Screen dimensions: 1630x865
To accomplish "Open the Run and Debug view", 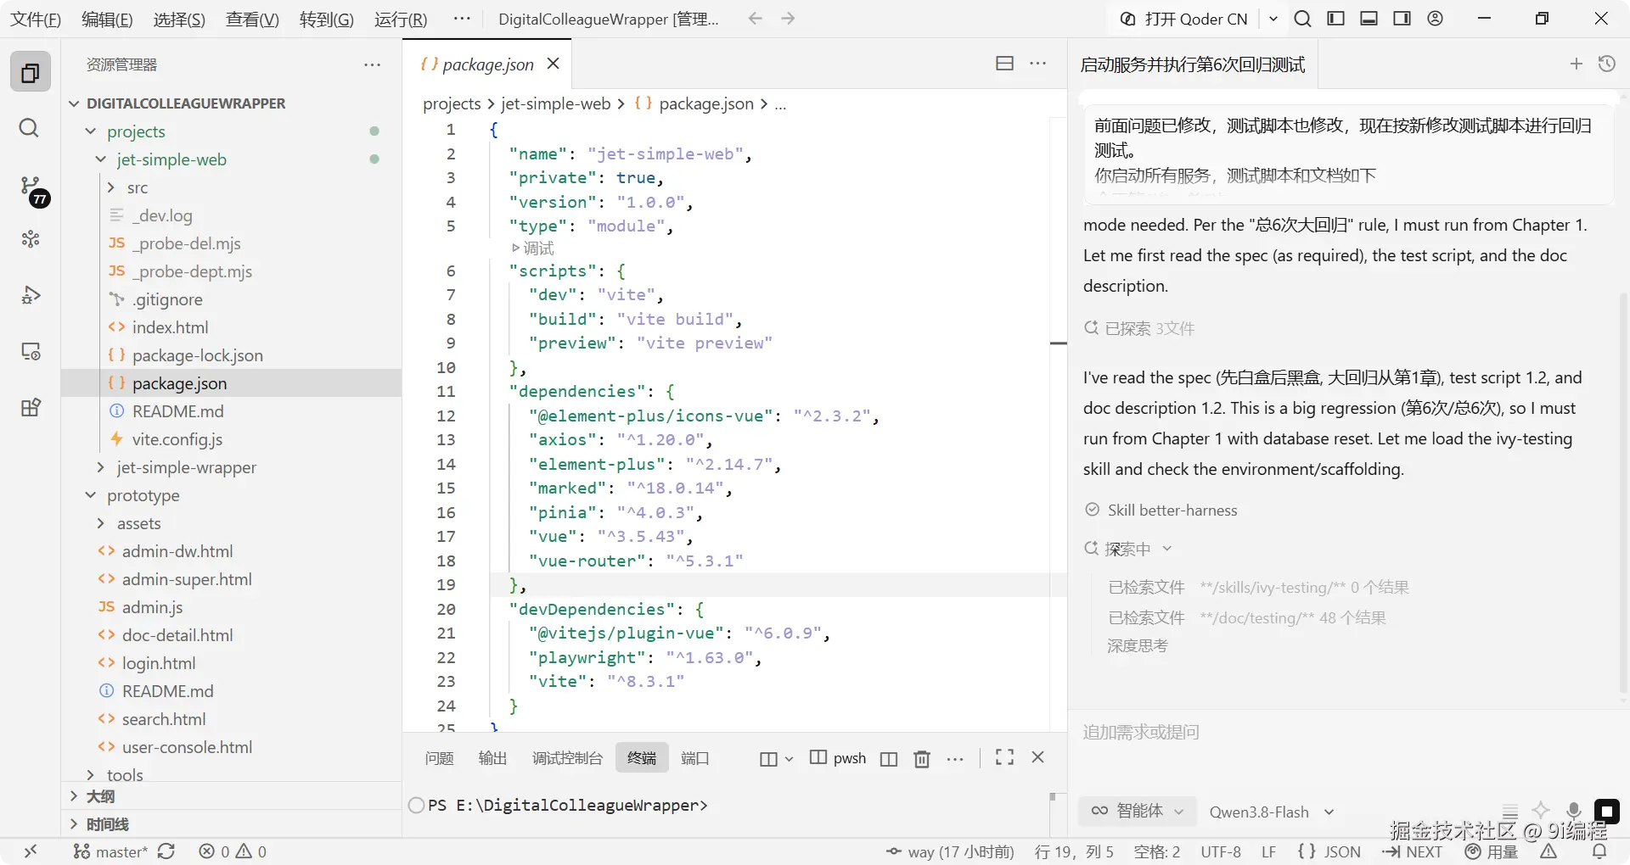I will (31, 295).
